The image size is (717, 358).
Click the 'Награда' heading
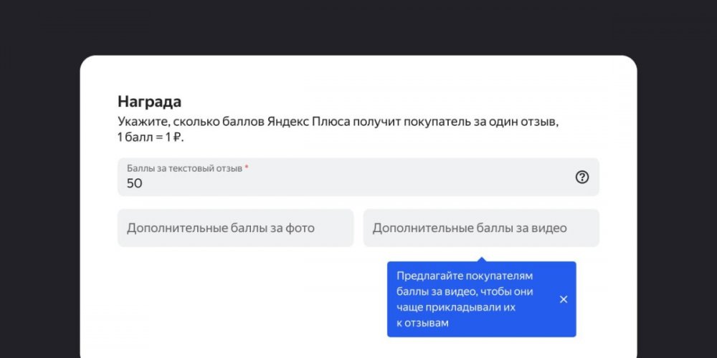tap(149, 102)
